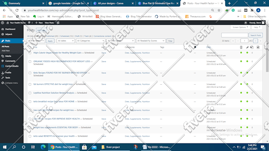Select the High-Calorie Vegan Foods post checkbox
The width and height of the screenshot is (269, 151).
(30, 53)
